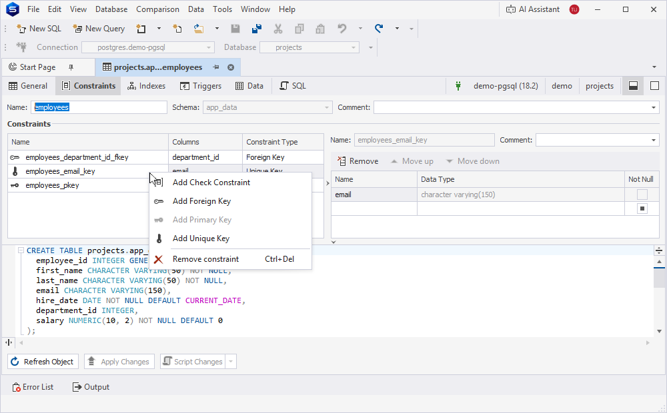Select the employees_department_id_fkey constraint row
Screen dimensions: 667x413
tap(165, 157)
